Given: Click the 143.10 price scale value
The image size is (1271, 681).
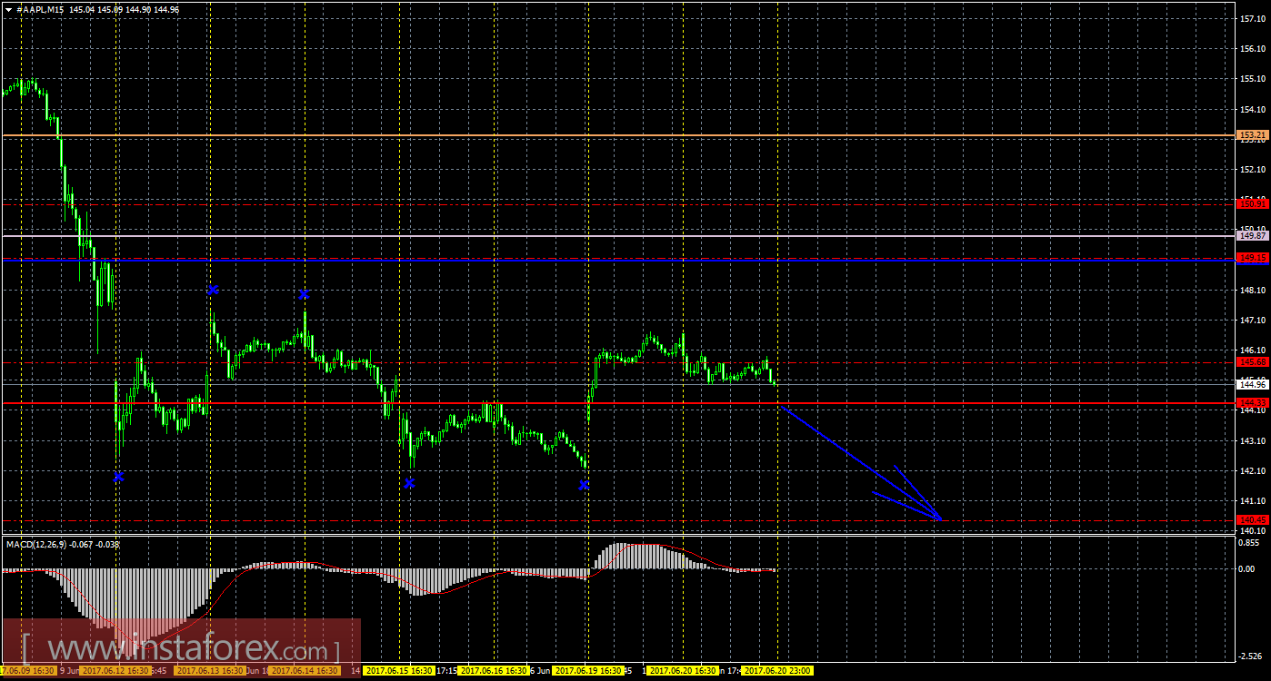Looking at the screenshot, I should [1253, 440].
